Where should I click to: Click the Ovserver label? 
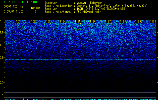[x=51, y=3]
